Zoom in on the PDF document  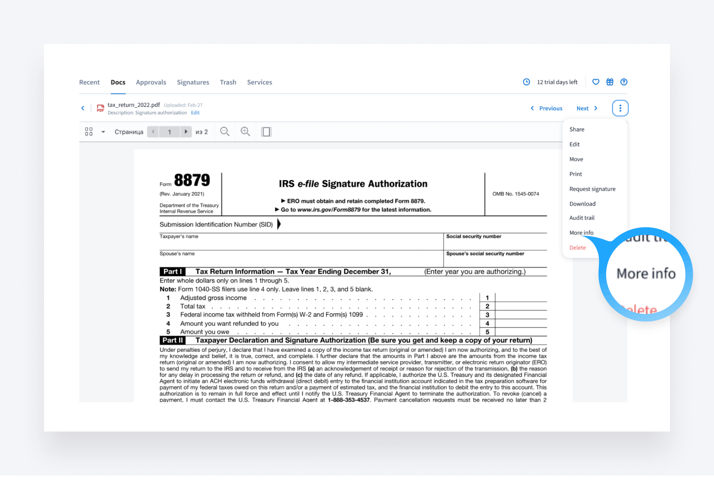click(x=245, y=132)
